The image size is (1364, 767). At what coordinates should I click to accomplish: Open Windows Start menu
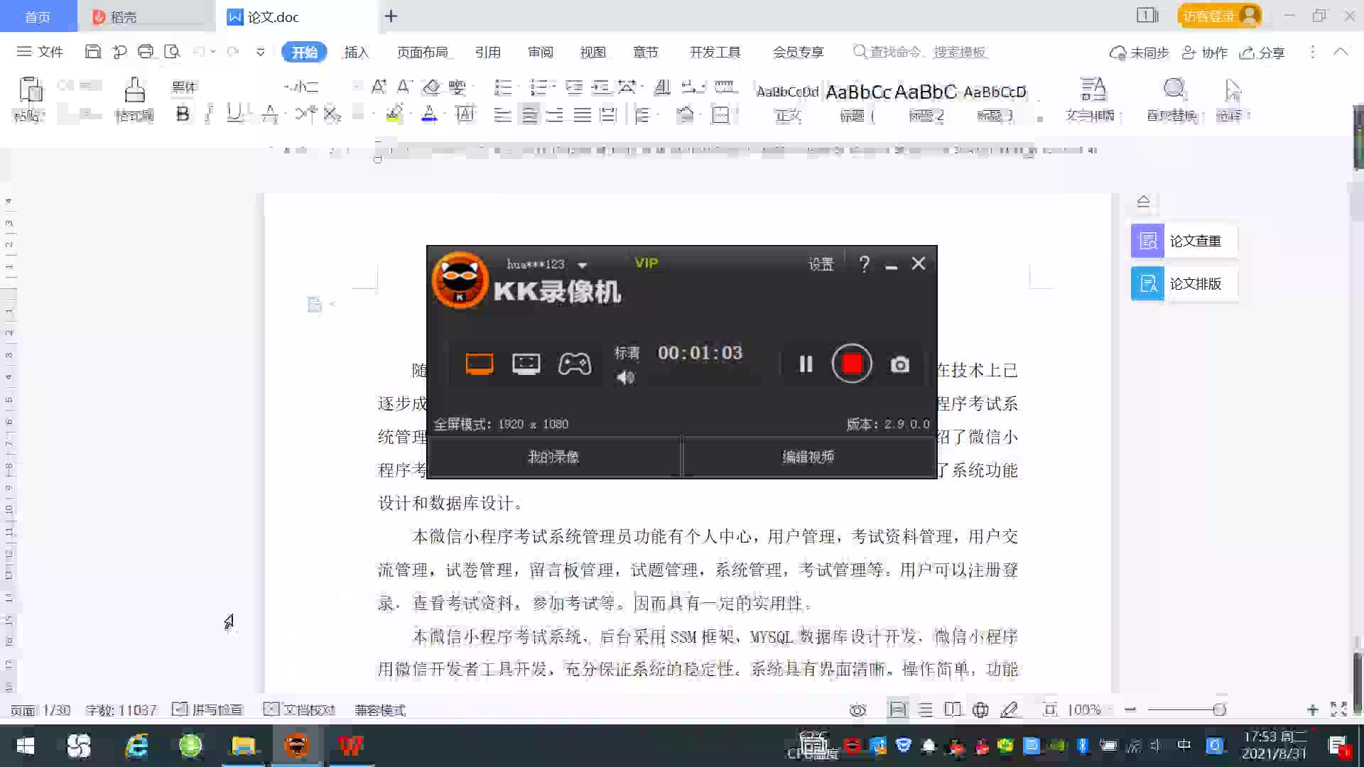point(26,746)
